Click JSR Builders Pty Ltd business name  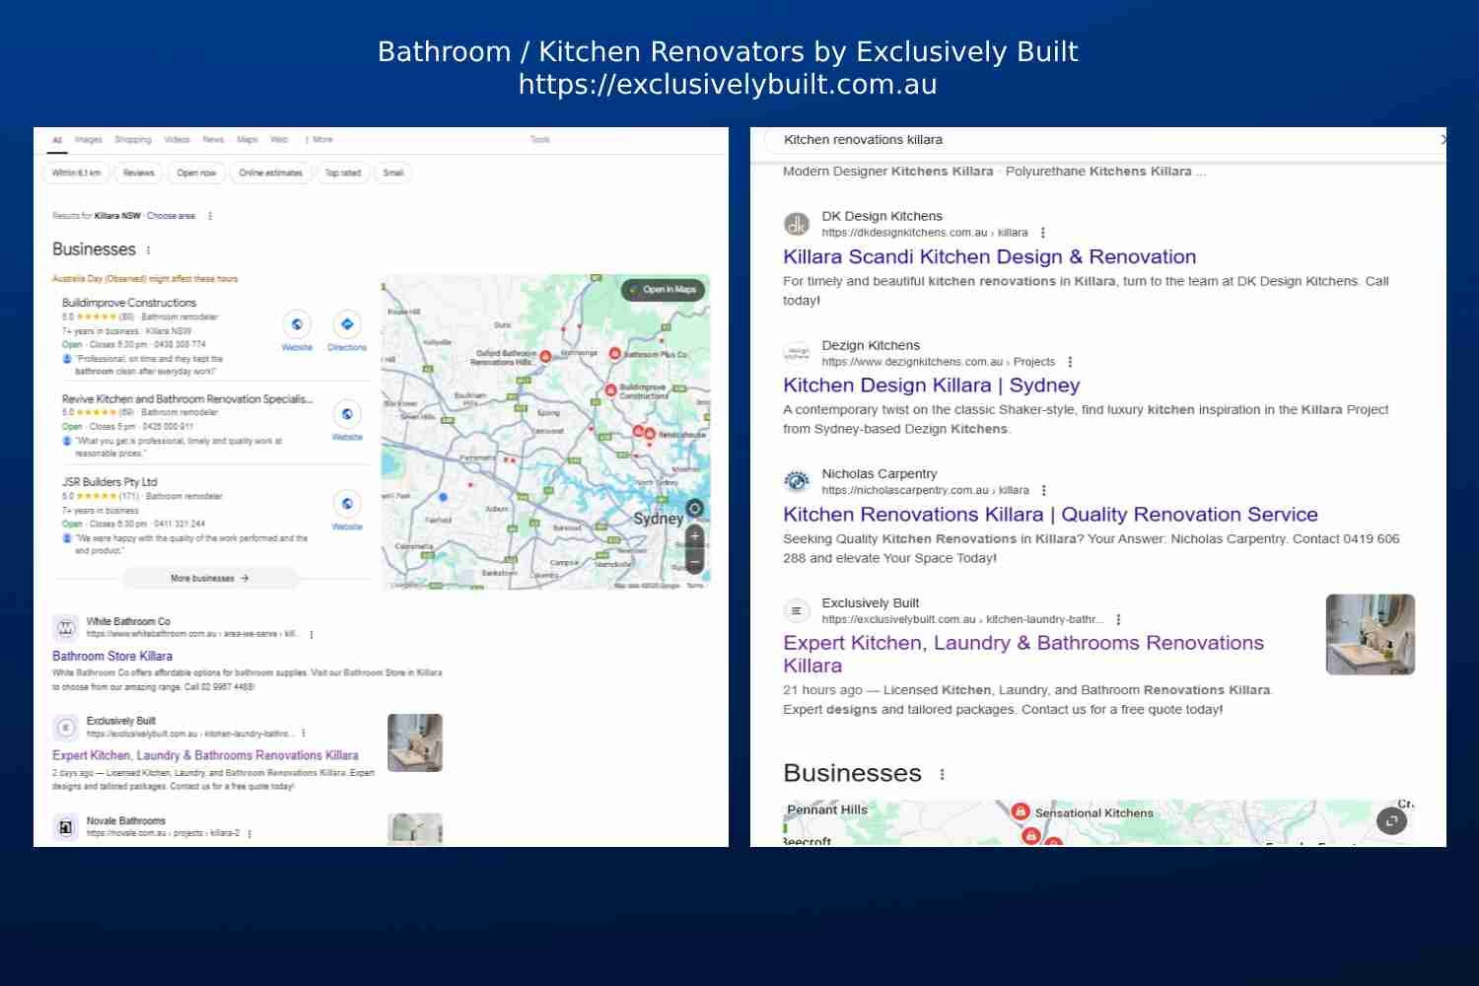pos(109,483)
